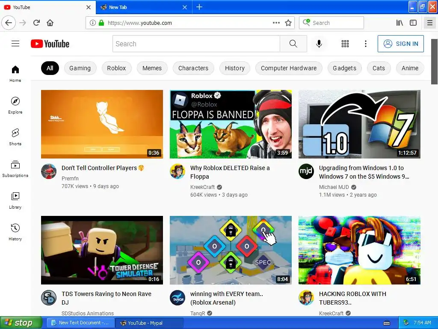Open KreekCraft channel link under Floppa video

[x=202, y=187]
